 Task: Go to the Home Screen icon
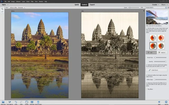[38, 103]
